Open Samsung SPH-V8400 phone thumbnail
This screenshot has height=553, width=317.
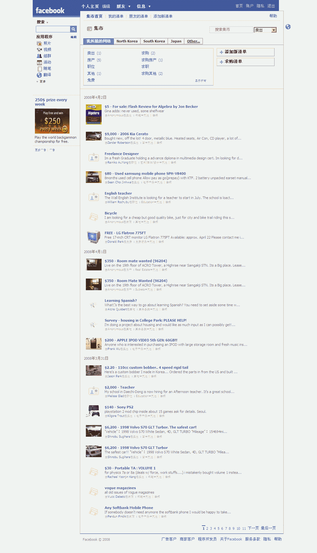pyautogui.click(x=94, y=177)
